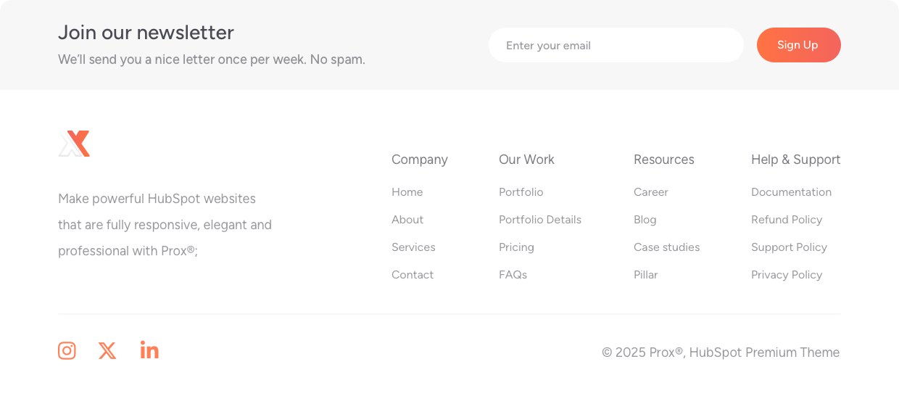Open the Privacy Policy link

tap(786, 275)
